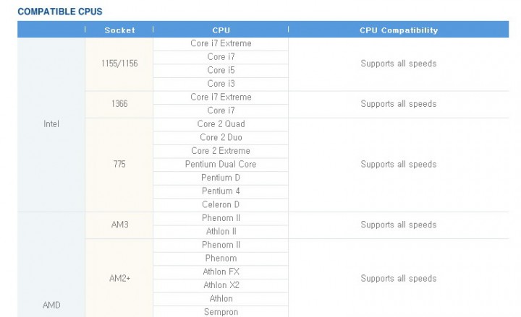Select the 1366 socket cell
Viewport: 521px width, 317px height.
pos(119,104)
